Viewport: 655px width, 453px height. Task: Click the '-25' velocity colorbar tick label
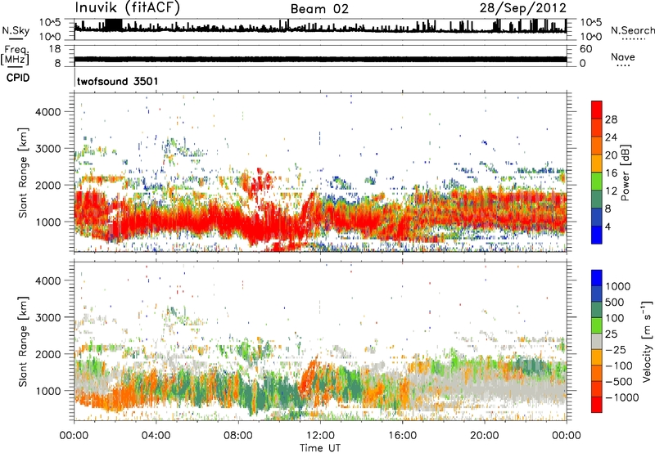coord(614,349)
